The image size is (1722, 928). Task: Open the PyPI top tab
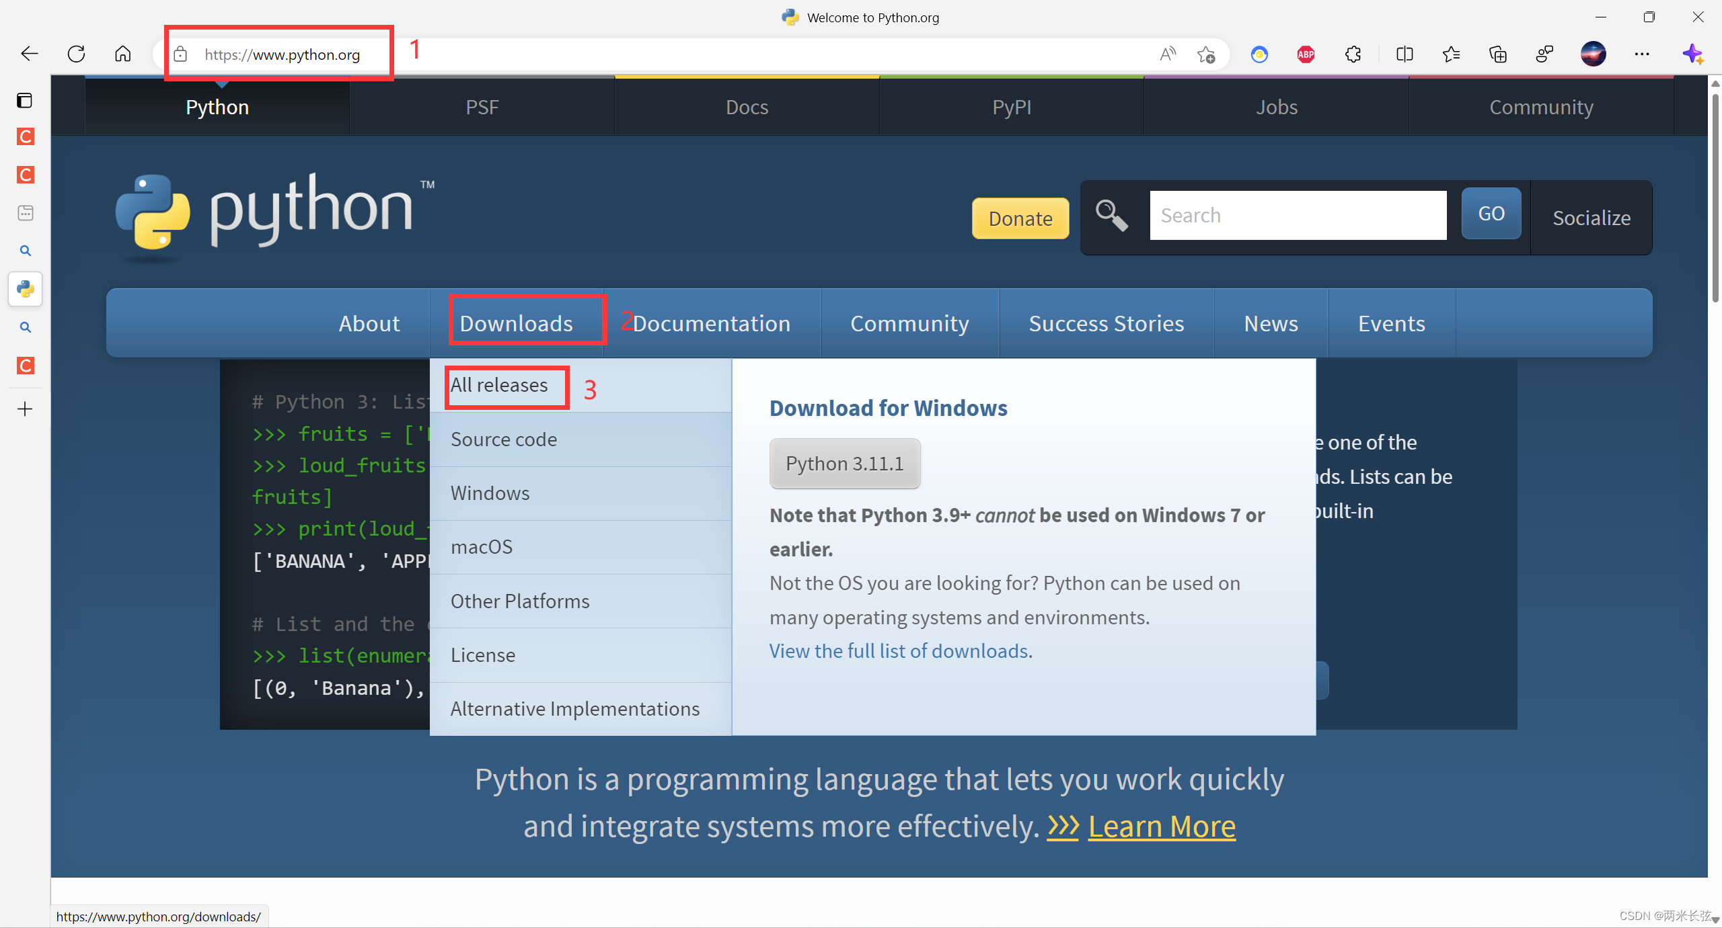coord(1012,107)
